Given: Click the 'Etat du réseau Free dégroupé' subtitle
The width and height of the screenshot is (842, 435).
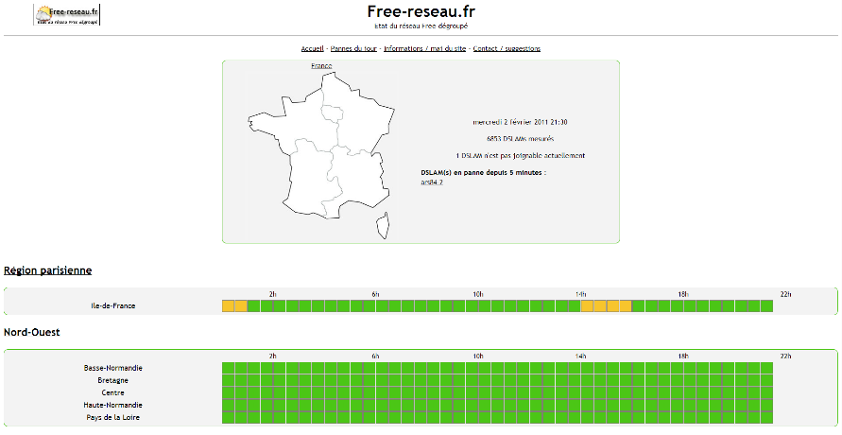Looking at the screenshot, I should (421, 26).
